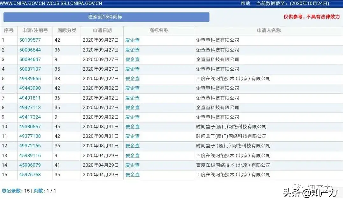Open registration number 49380657
343x203 pixels.
tap(30, 127)
